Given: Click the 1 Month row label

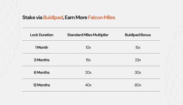Looking at the screenshot, I should coord(42,47).
